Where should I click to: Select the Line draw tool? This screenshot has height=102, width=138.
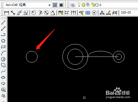(x=3, y=22)
